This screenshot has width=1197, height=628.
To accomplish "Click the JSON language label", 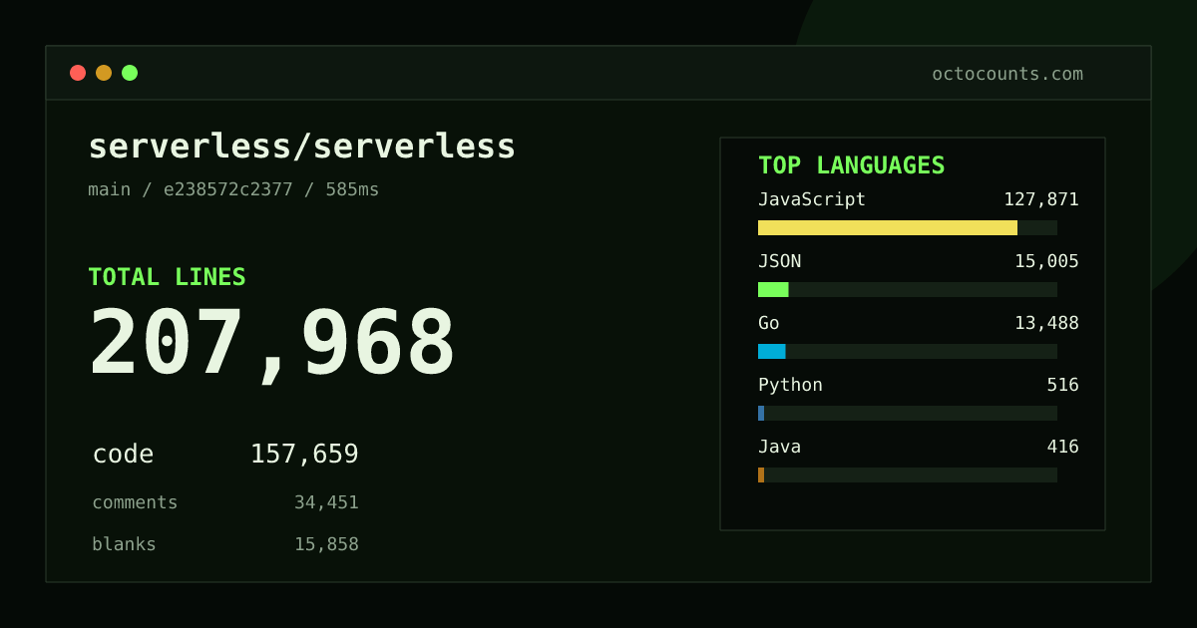I will 779,261.
